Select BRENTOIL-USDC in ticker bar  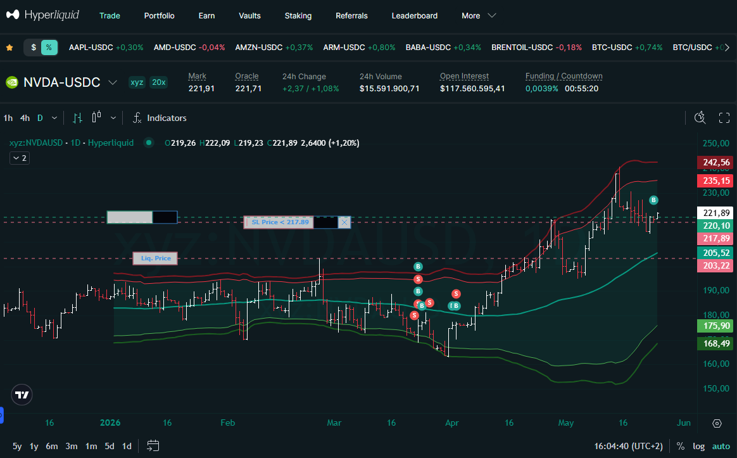tap(536, 48)
